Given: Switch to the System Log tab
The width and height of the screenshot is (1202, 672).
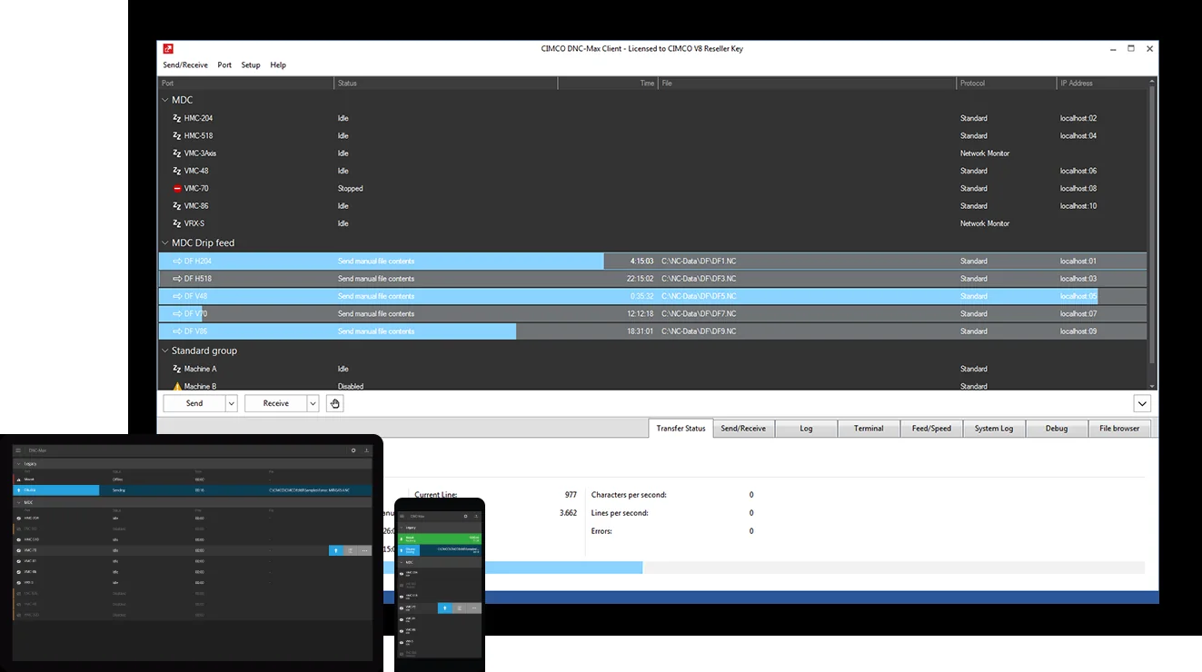Looking at the screenshot, I should coord(994,429).
